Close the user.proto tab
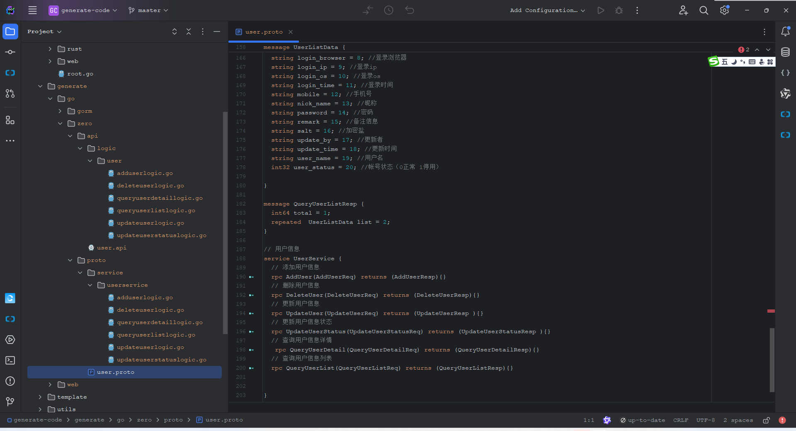This screenshot has height=431, width=796. click(291, 32)
